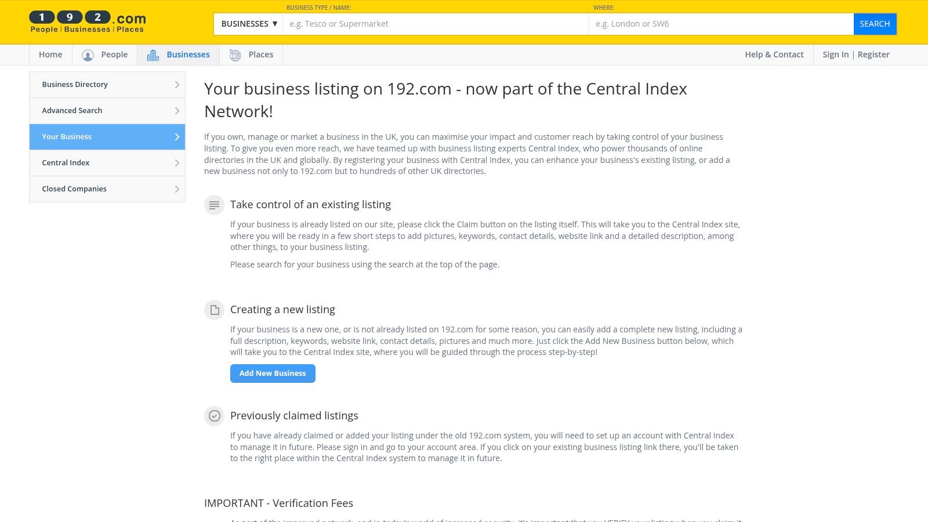
Task: Click the list icon beside 'Take control of an existing listing'
Action: click(214, 205)
